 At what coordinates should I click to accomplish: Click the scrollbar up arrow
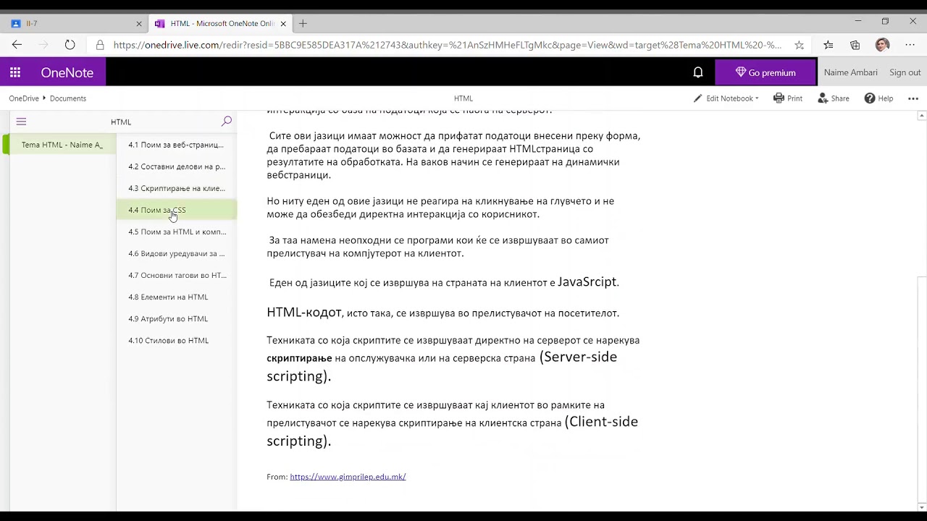click(921, 116)
